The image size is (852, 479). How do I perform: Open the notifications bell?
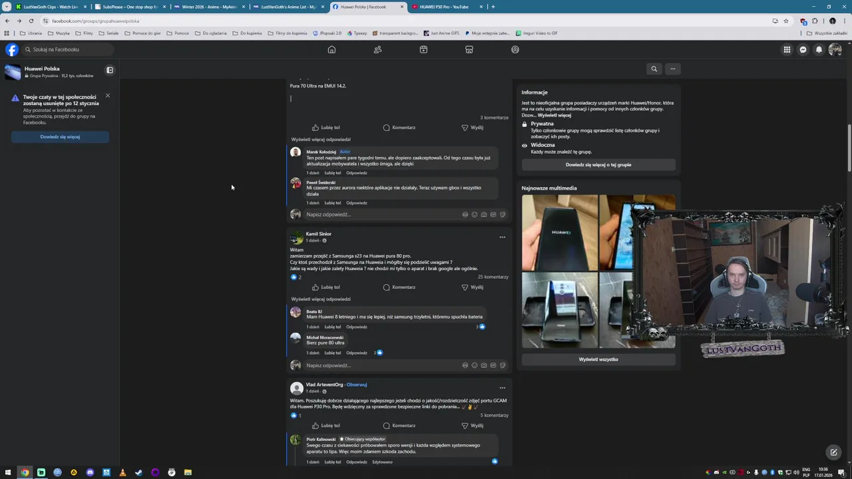tap(819, 49)
